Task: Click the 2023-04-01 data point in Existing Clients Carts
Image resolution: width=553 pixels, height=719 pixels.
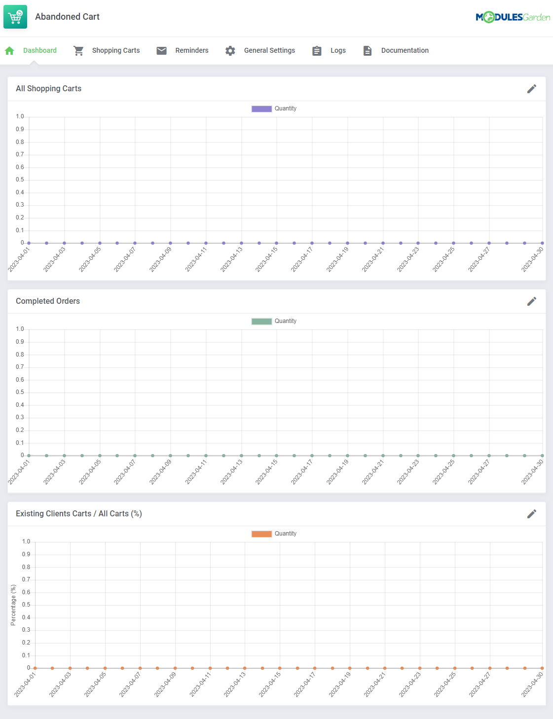Action: [35, 668]
